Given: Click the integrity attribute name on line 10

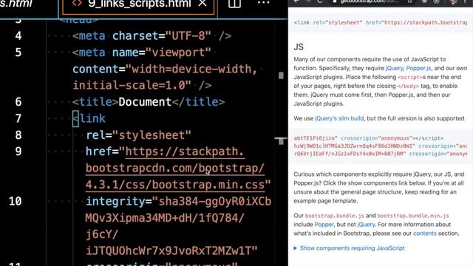Looking at the screenshot, I should (115, 201).
